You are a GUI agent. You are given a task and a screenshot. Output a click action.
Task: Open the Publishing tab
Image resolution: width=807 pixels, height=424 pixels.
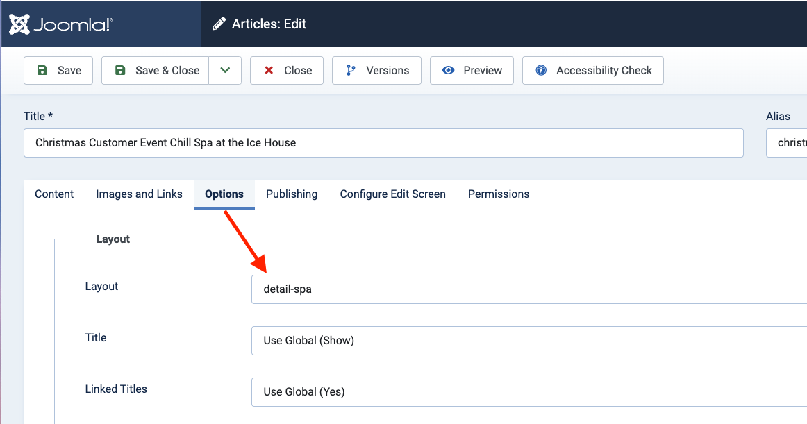point(292,194)
